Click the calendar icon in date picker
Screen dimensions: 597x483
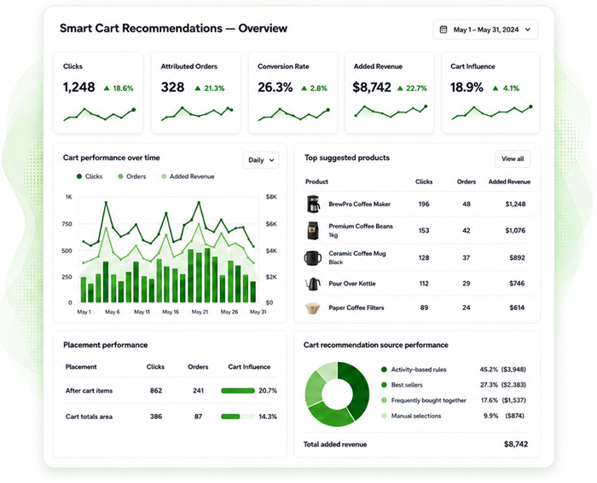tap(443, 29)
